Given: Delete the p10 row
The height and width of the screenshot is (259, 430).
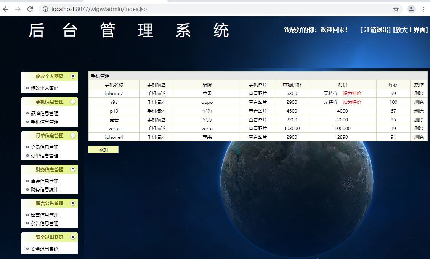Looking at the screenshot, I should (x=419, y=111).
